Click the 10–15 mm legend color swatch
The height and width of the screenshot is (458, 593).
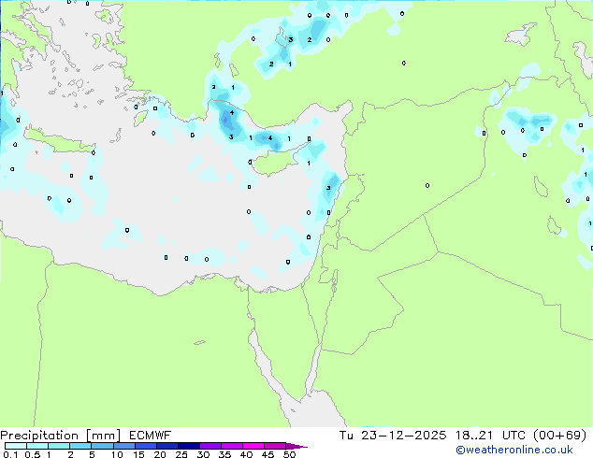pyautogui.click(x=124, y=446)
